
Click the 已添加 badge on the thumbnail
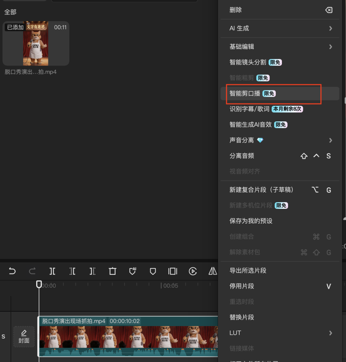(x=15, y=27)
